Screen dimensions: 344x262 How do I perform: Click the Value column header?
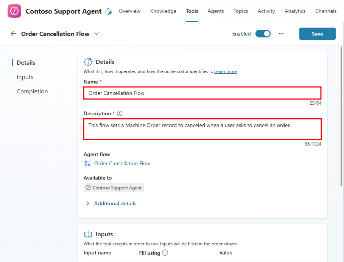pos(226,253)
